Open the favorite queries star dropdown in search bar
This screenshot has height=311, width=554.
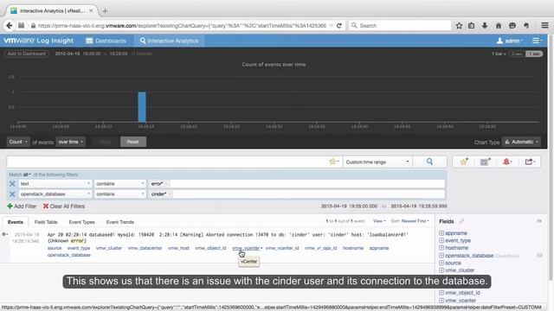pos(334,162)
